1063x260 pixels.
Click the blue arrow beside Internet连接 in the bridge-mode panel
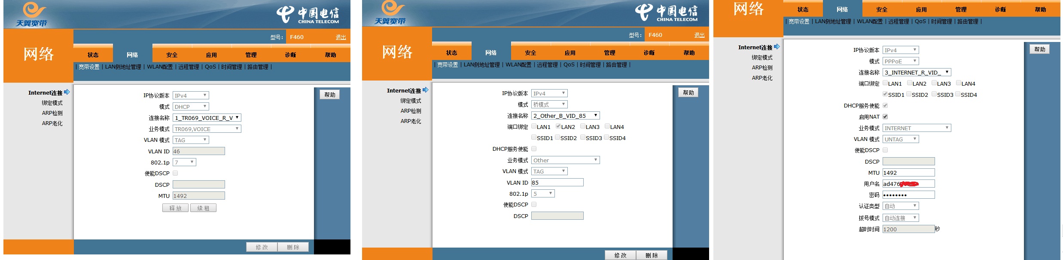pyautogui.click(x=426, y=90)
